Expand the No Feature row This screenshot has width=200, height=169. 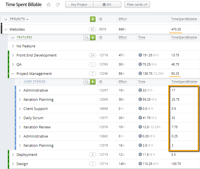13,46
